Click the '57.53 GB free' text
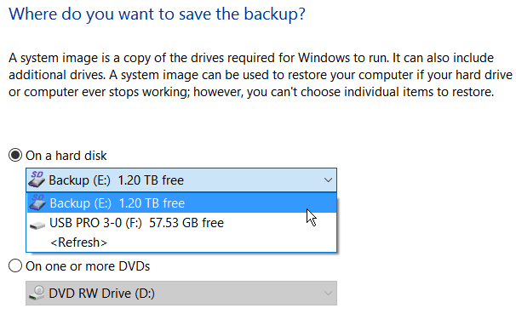The height and width of the screenshot is (331, 516). (186, 223)
